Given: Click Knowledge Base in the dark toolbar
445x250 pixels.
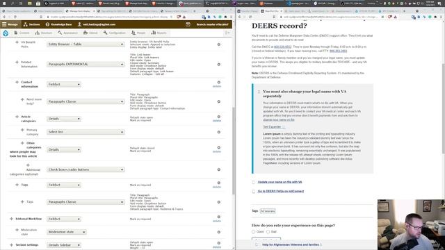Looking at the screenshot, I should (58, 24).
